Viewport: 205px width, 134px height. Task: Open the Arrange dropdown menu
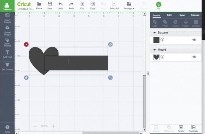[x=129, y=6]
